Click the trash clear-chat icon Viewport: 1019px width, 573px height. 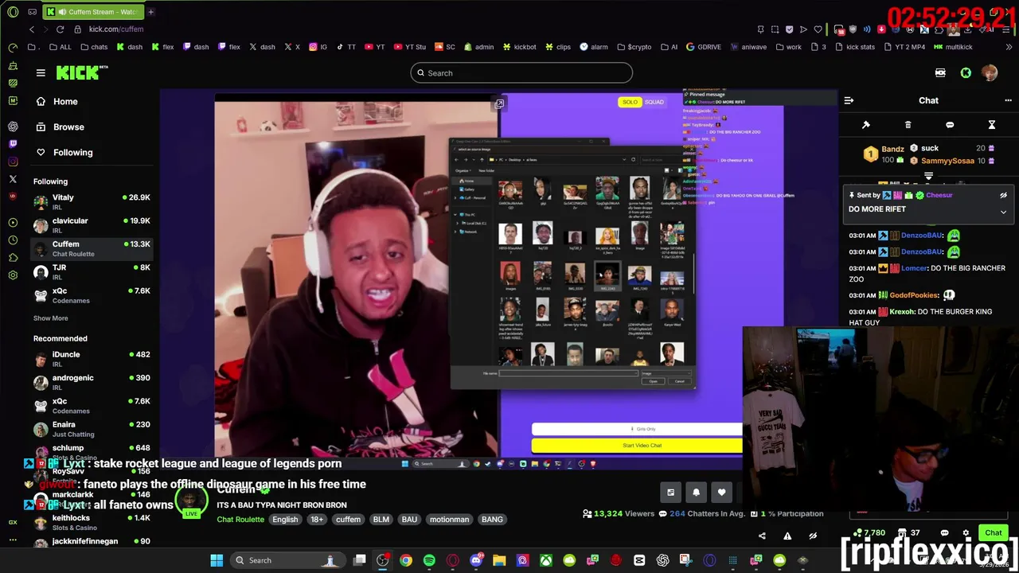coord(908,125)
